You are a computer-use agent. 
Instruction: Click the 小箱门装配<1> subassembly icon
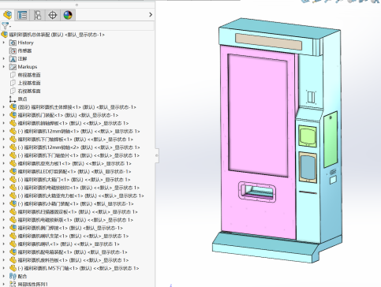13,203
